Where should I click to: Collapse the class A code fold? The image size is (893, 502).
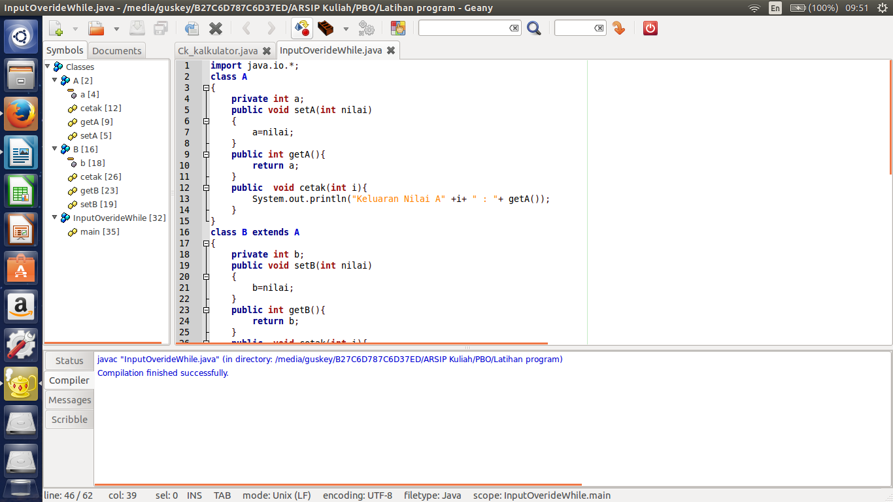pyautogui.click(x=205, y=88)
